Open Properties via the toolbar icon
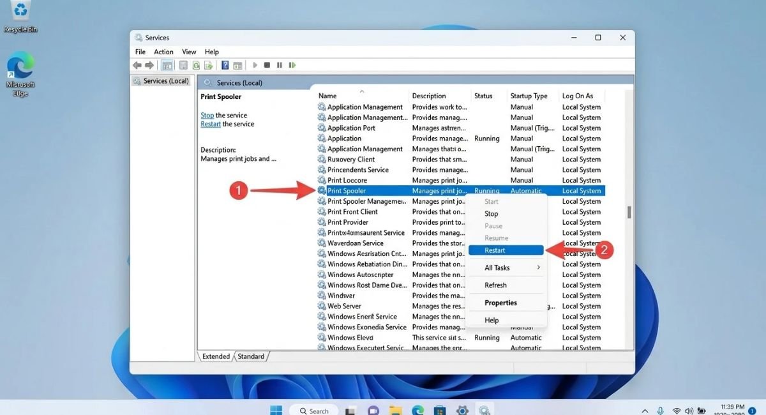This screenshot has height=415, width=766. 183,65
